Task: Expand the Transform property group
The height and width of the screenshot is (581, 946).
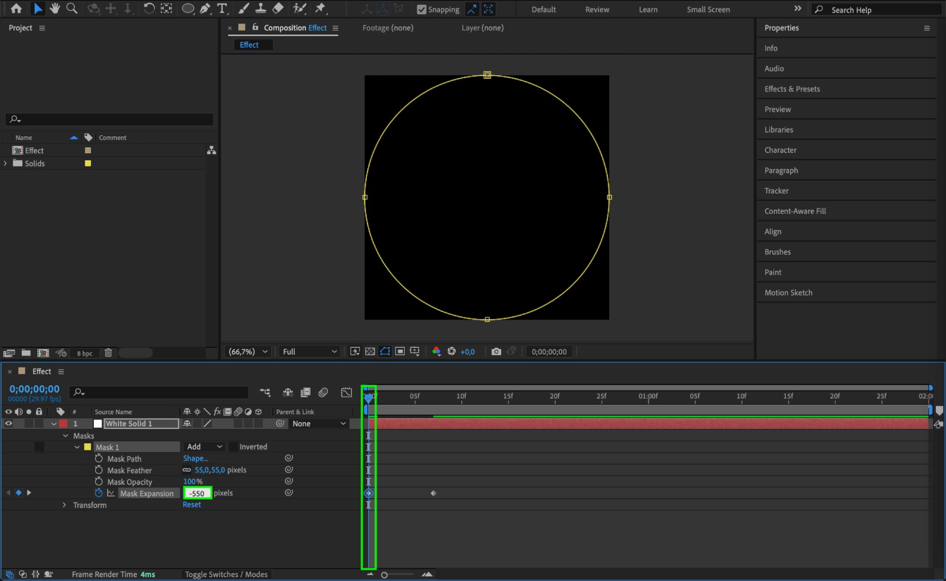Action: 64,505
